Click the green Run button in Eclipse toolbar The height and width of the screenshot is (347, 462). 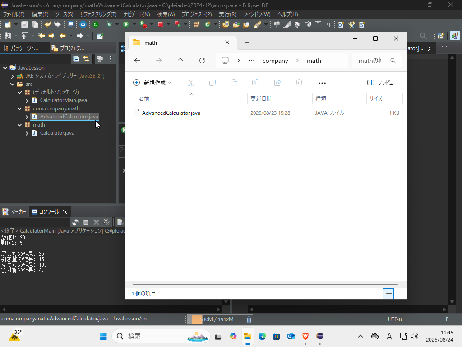pos(126,24)
